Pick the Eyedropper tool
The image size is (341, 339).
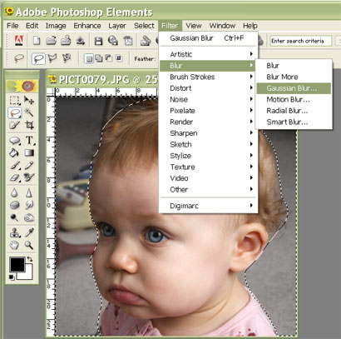pyautogui.click(x=29, y=232)
